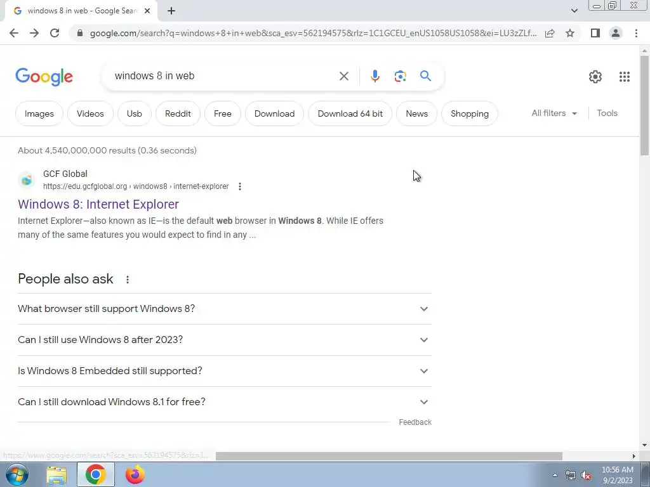Filter results by Images
Screen dimensions: 650x487
39,114
